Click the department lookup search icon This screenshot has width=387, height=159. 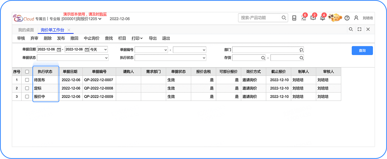tap(301, 50)
